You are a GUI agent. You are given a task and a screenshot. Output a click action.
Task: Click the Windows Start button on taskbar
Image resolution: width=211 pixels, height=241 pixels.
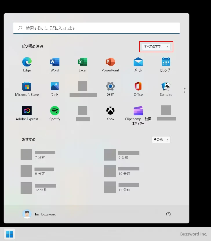pos(9,234)
